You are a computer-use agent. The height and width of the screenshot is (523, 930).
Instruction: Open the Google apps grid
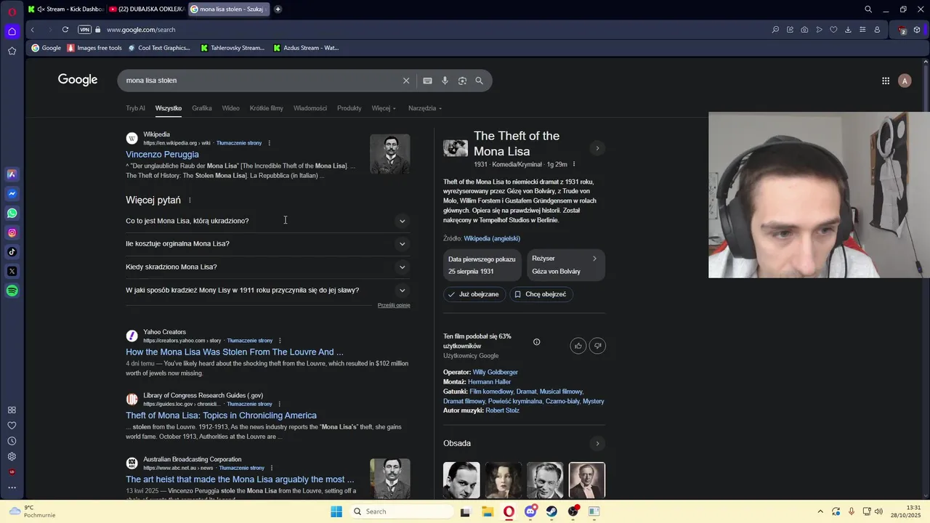coord(886,81)
